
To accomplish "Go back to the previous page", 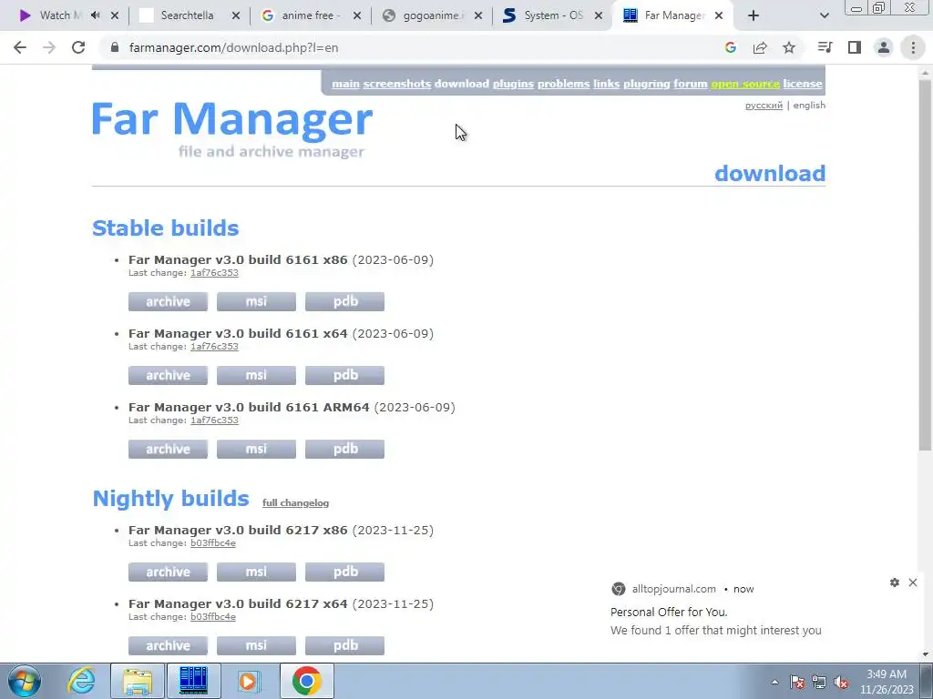I will [x=20, y=47].
